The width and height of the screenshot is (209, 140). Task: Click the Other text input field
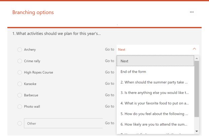coord(63,124)
